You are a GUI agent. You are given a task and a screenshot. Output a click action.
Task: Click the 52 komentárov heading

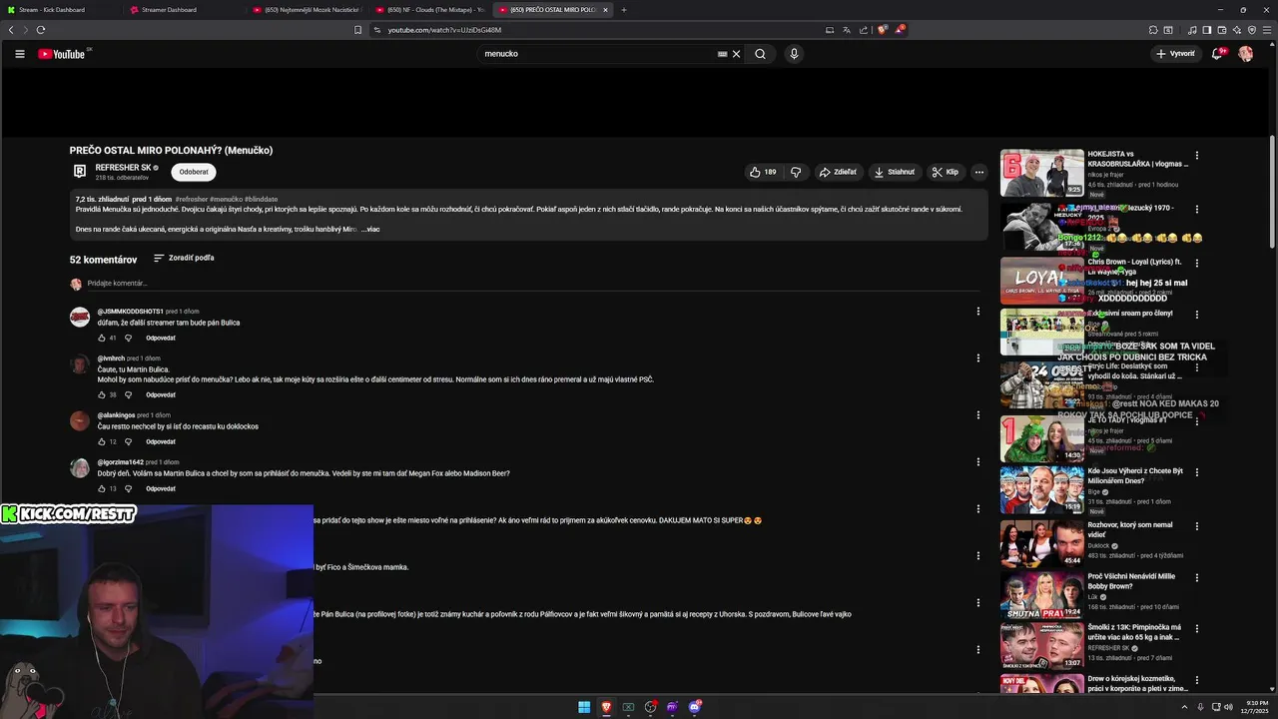103,260
